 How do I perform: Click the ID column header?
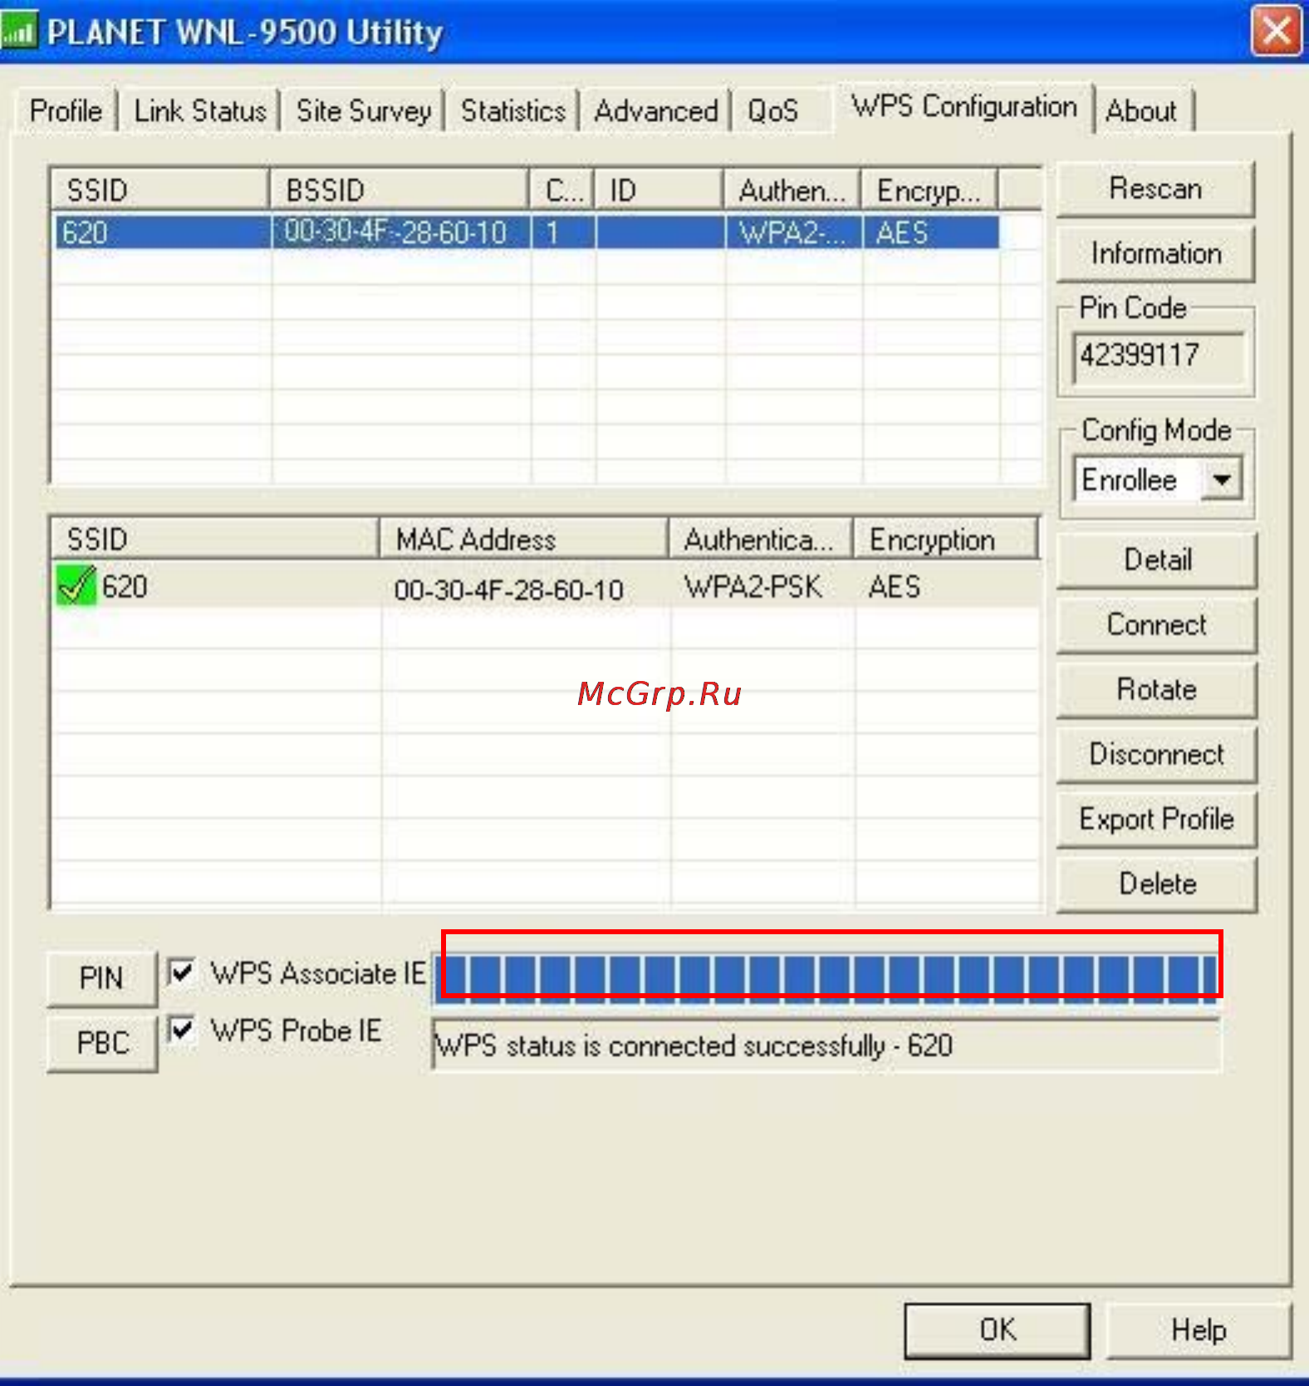click(x=659, y=190)
